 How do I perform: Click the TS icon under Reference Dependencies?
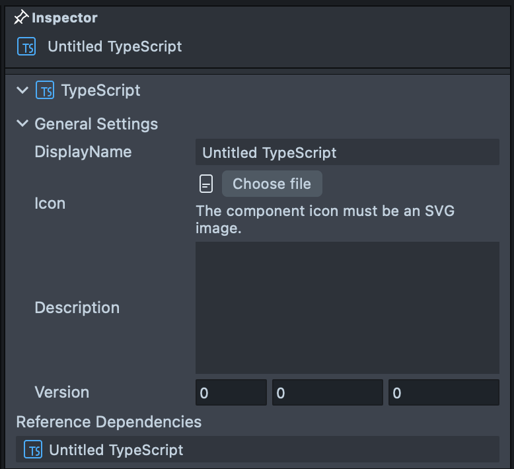(x=33, y=450)
